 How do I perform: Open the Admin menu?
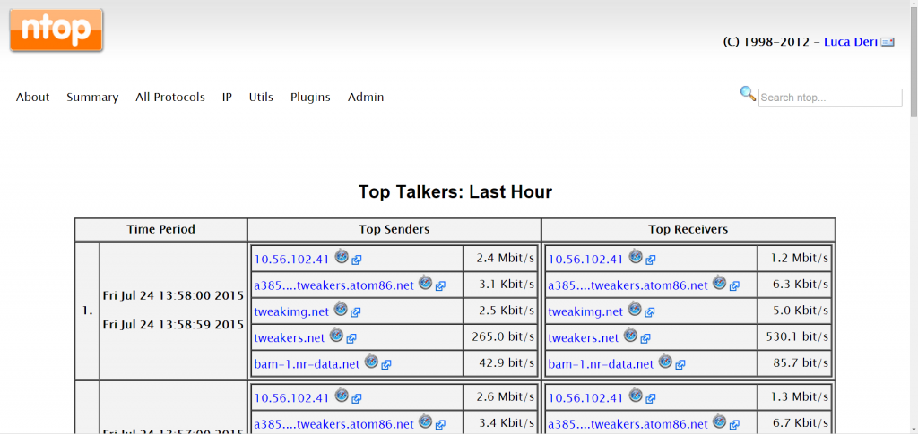coord(366,98)
